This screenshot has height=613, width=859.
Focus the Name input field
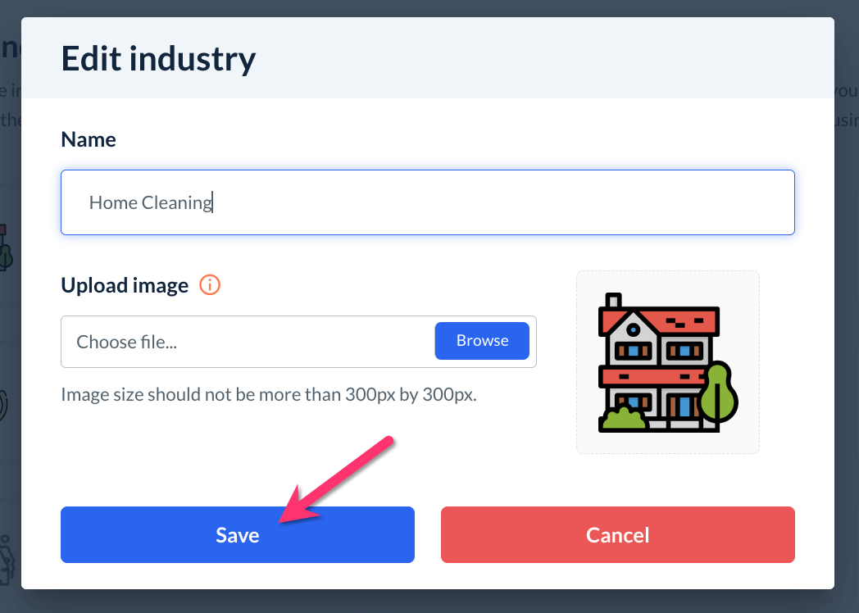point(492,202)
